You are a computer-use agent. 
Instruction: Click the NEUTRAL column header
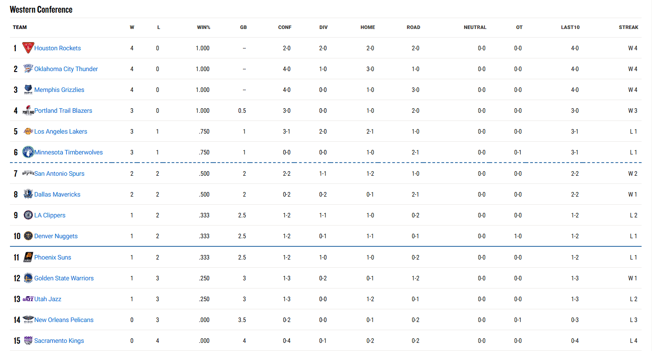click(475, 27)
